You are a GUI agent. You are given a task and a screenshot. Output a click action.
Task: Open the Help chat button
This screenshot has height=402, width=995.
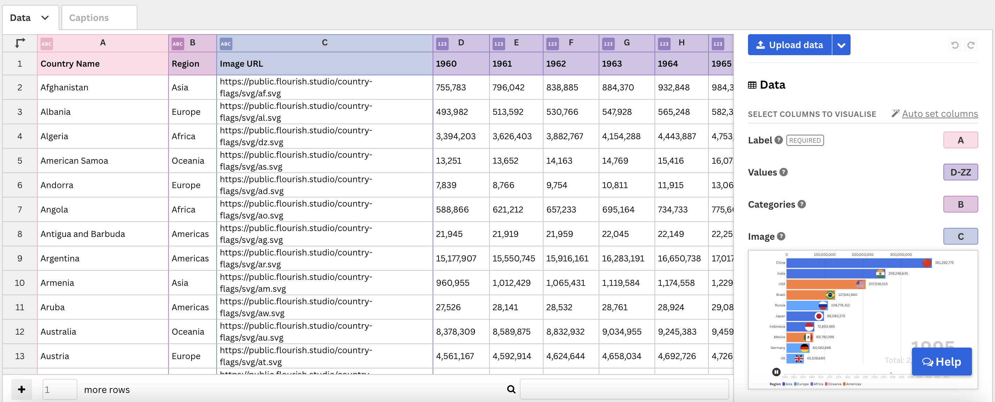[941, 362]
